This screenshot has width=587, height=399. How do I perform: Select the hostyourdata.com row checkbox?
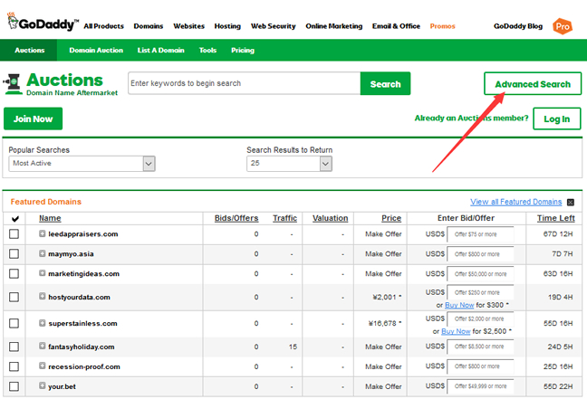(x=14, y=297)
